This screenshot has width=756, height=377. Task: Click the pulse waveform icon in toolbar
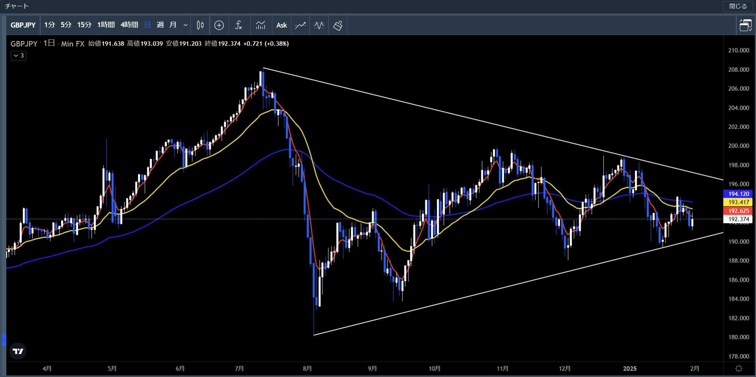tap(319, 25)
